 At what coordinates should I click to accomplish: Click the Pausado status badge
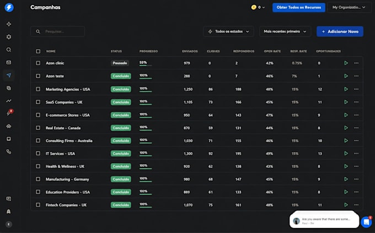coord(120,63)
